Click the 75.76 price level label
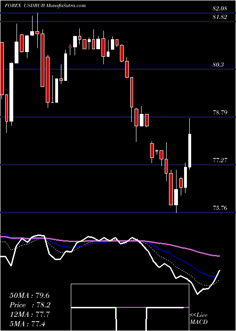 (x=220, y=208)
